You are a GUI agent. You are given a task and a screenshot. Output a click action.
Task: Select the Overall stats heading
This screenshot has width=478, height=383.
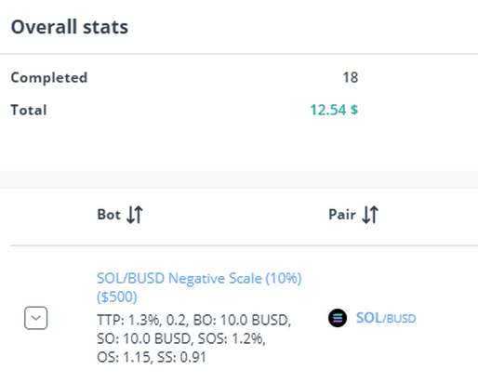70,27
